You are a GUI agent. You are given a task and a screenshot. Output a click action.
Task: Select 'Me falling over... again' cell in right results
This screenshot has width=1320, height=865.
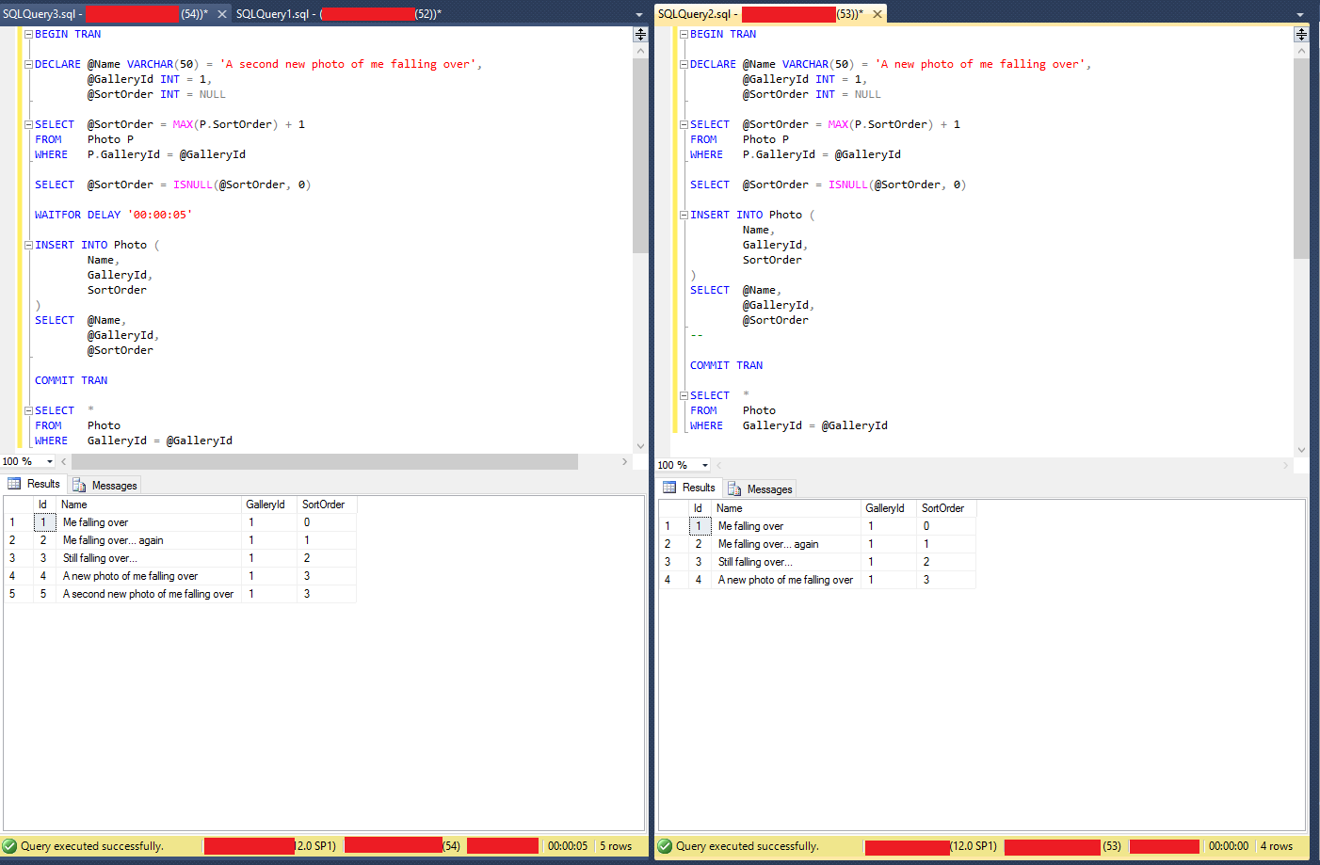786,544
